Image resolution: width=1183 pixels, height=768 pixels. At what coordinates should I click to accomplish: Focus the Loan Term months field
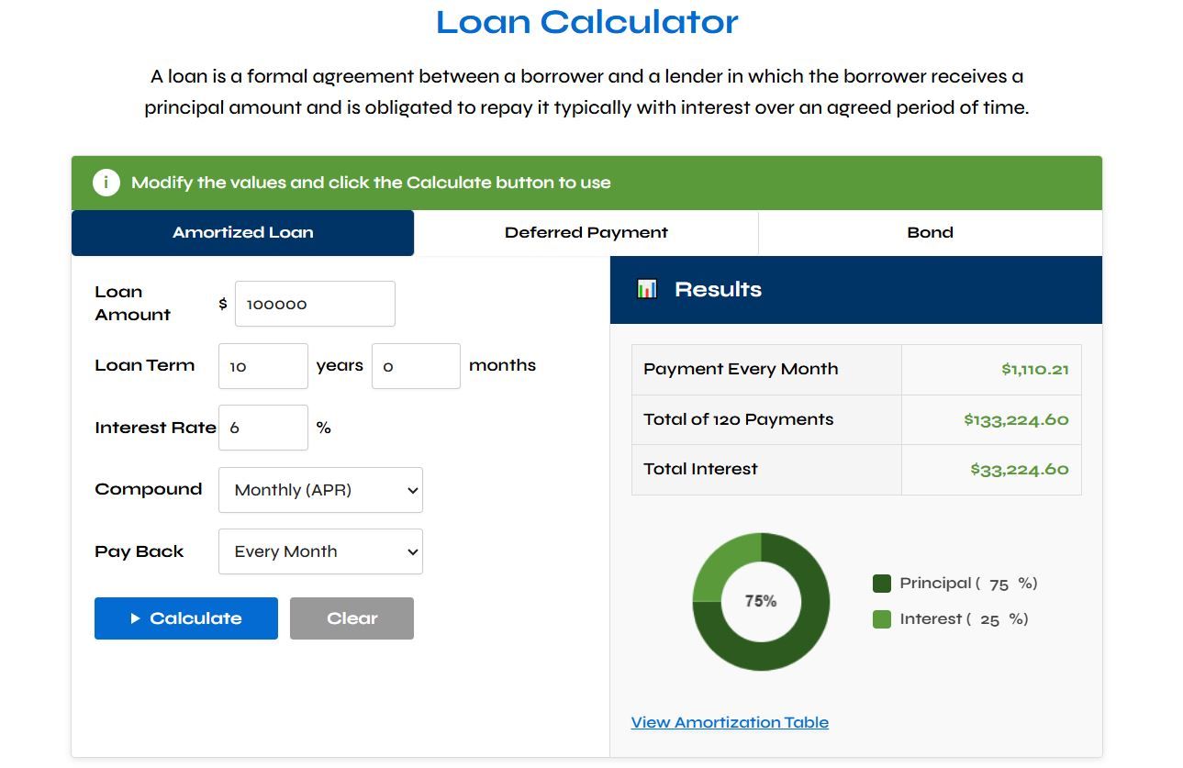tap(416, 366)
